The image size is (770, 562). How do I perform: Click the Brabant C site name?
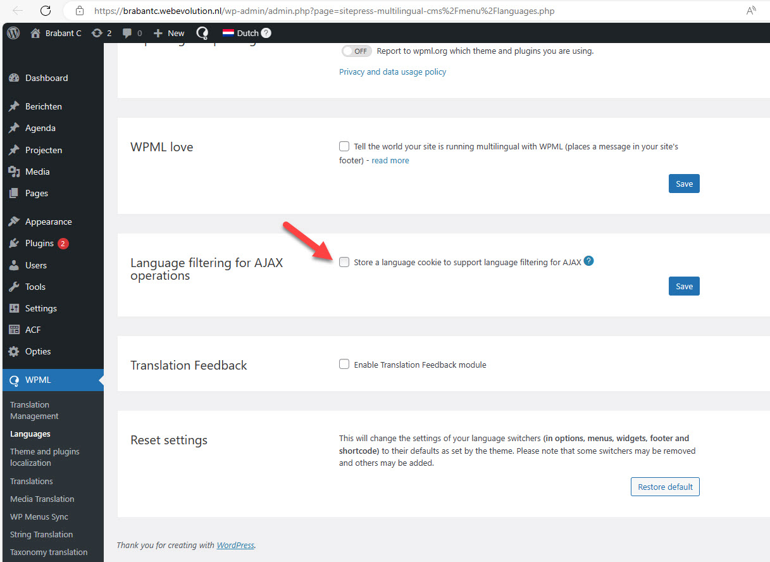tap(63, 33)
